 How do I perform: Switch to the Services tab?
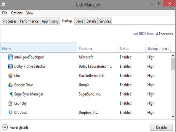pos(105,21)
